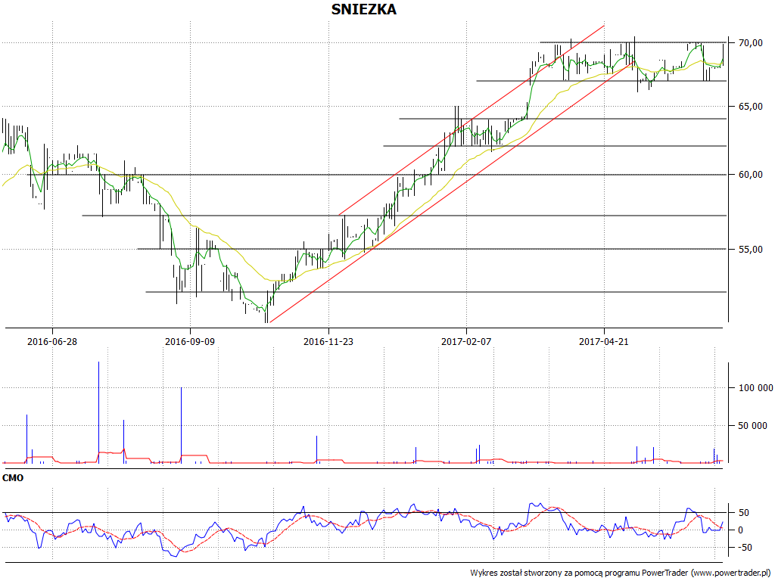Click the SNIEZKA chart title
The image size is (775, 581).
363,9
